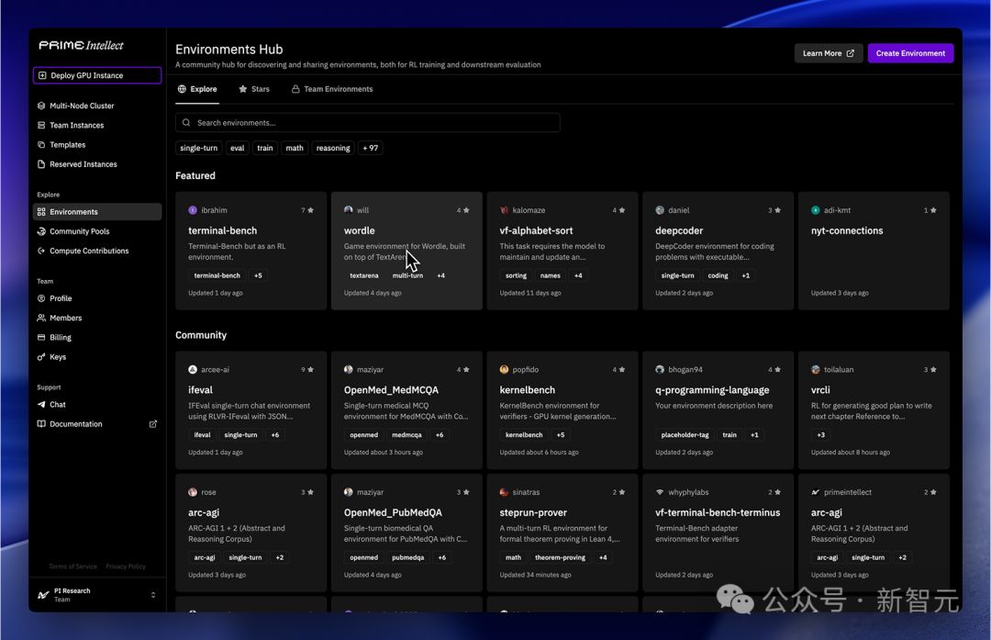Filter by the train tag
This screenshot has height=640, width=991.
point(265,148)
